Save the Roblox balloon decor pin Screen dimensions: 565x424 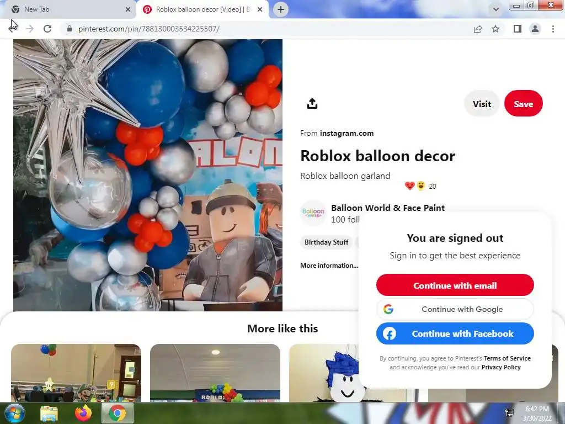(x=523, y=104)
